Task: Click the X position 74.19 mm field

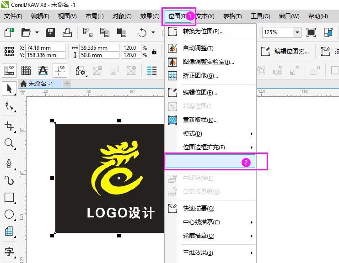Action: tap(45, 47)
